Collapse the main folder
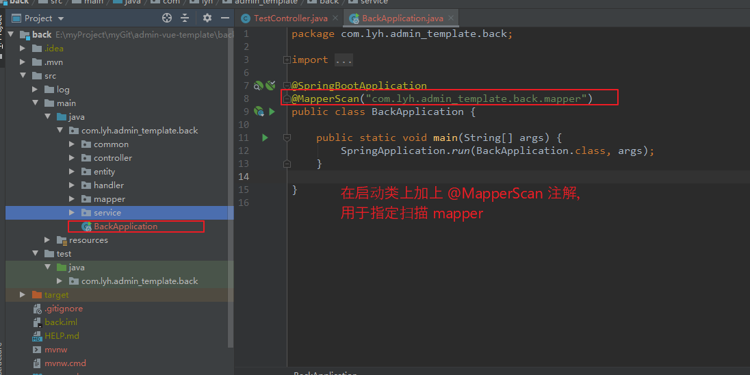Viewport: 750px width, 375px height. tap(35, 103)
